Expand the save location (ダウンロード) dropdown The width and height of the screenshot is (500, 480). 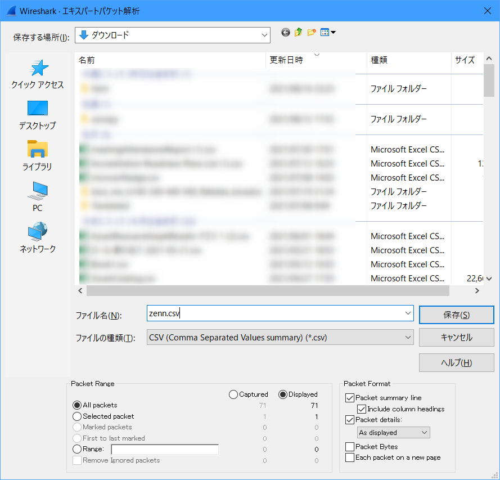[x=264, y=35]
